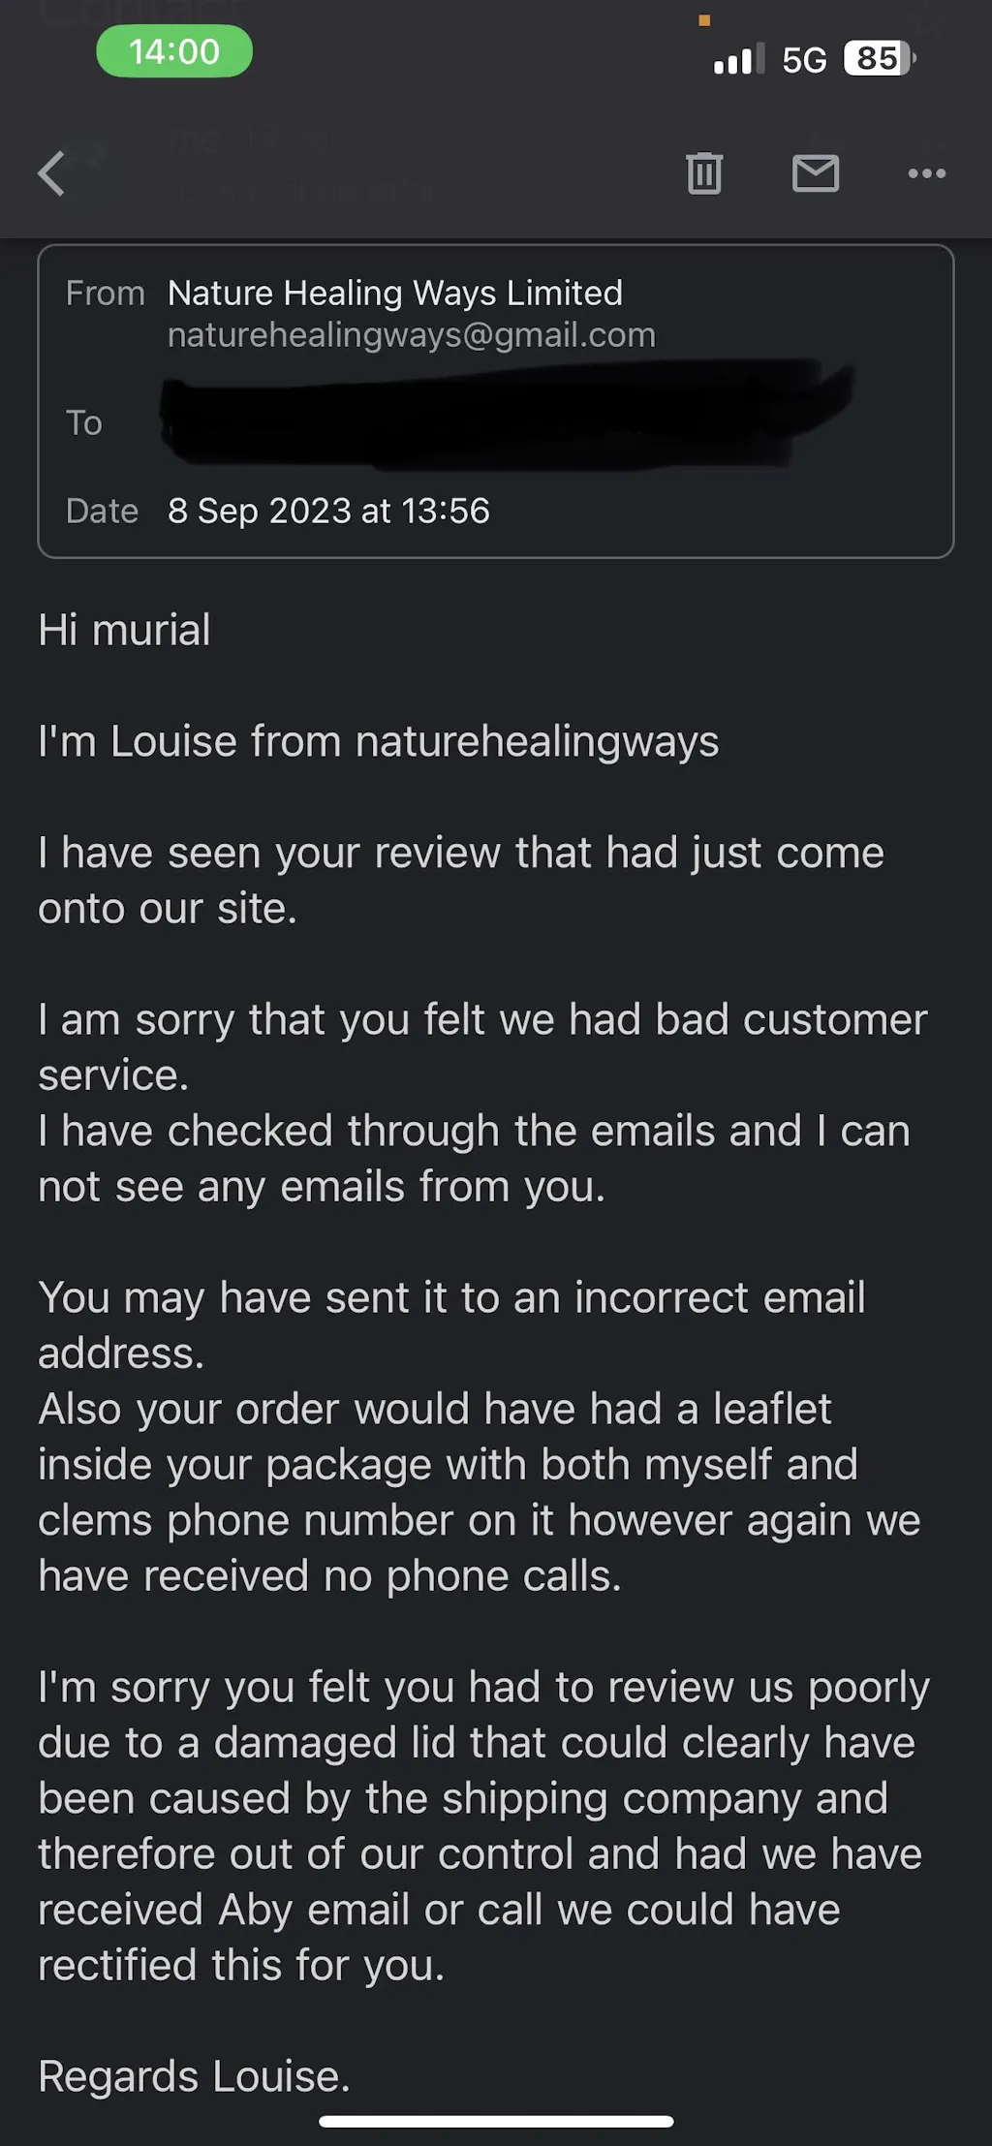Tap the green 14:00 time pill
Viewport: 992px width, 2146px height.
click(x=174, y=51)
